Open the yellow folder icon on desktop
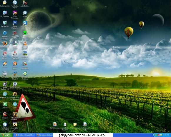 [75, 124]
